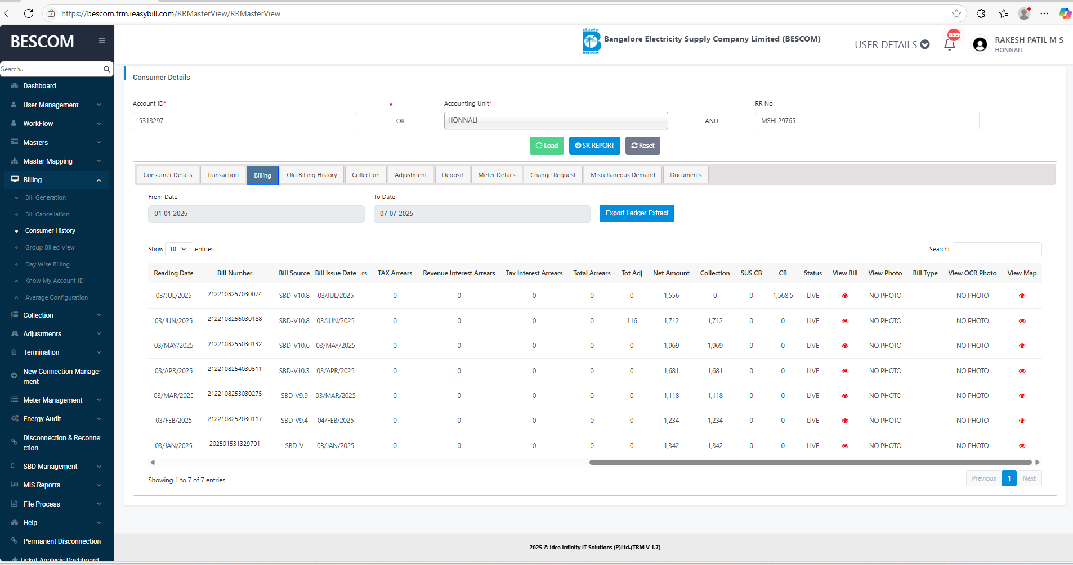
Task: Expand the Masters sidebar menu
Action: coord(55,142)
